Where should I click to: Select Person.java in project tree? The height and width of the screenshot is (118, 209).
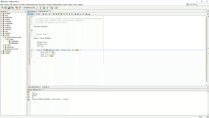[x=14, y=43]
